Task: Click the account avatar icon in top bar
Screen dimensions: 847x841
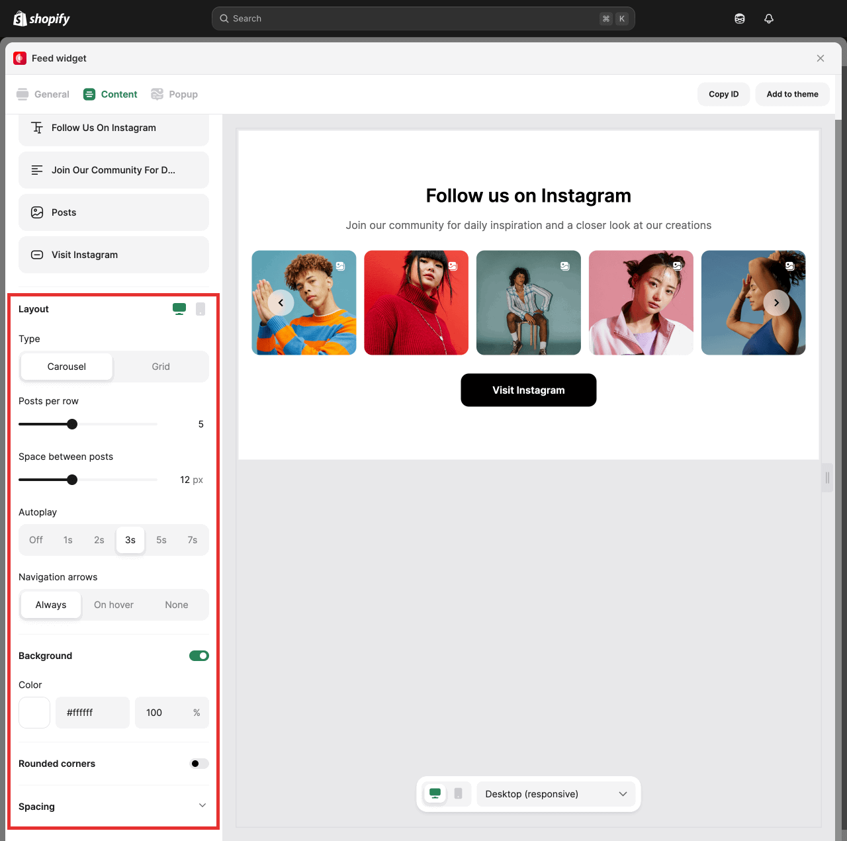Action: coord(740,19)
